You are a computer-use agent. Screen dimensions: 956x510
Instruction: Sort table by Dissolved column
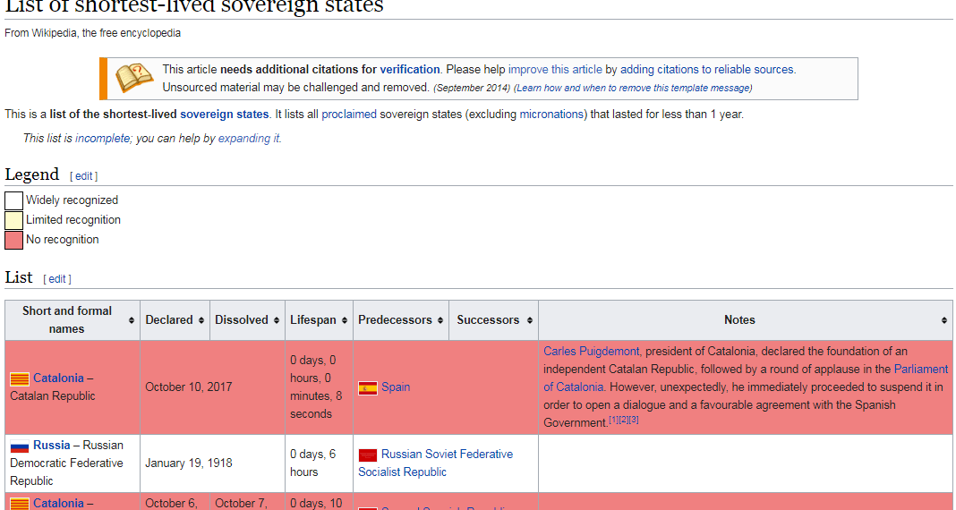click(x=277, y=320)
